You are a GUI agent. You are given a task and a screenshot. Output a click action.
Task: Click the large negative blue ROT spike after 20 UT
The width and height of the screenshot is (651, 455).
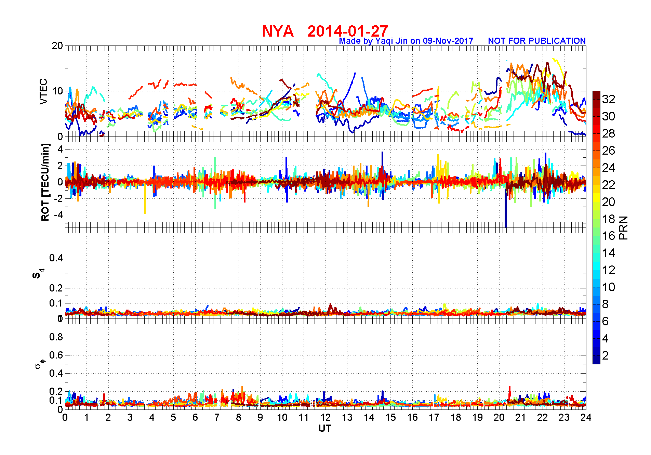[x=506, y=209]
